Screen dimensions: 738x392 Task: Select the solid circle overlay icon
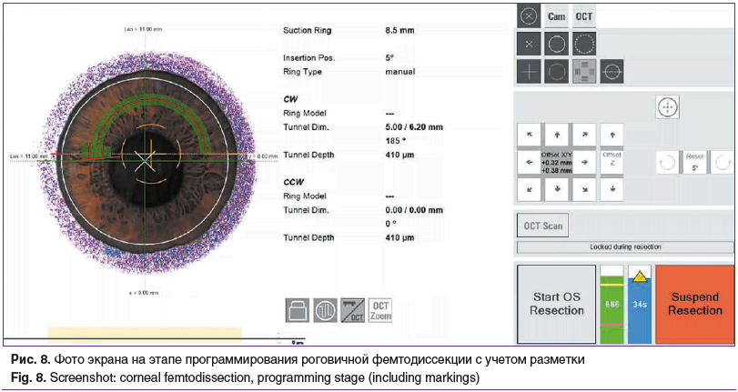[556, 43]
